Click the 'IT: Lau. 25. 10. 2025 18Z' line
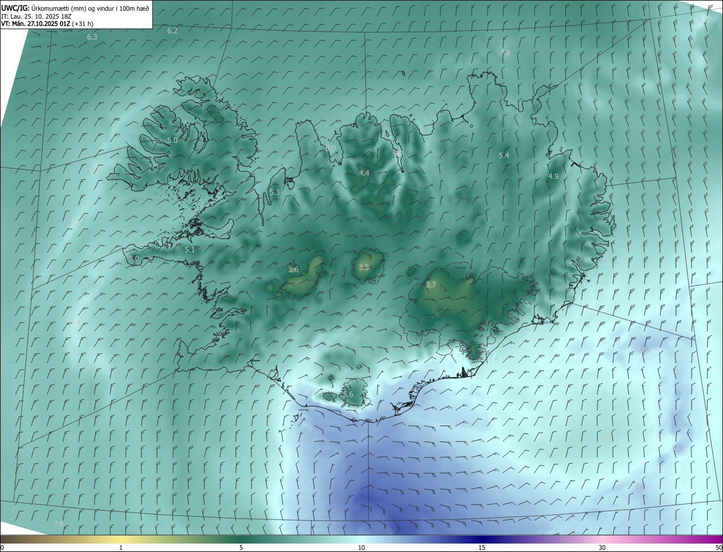The image size is (723, 552). coord(36,16)
